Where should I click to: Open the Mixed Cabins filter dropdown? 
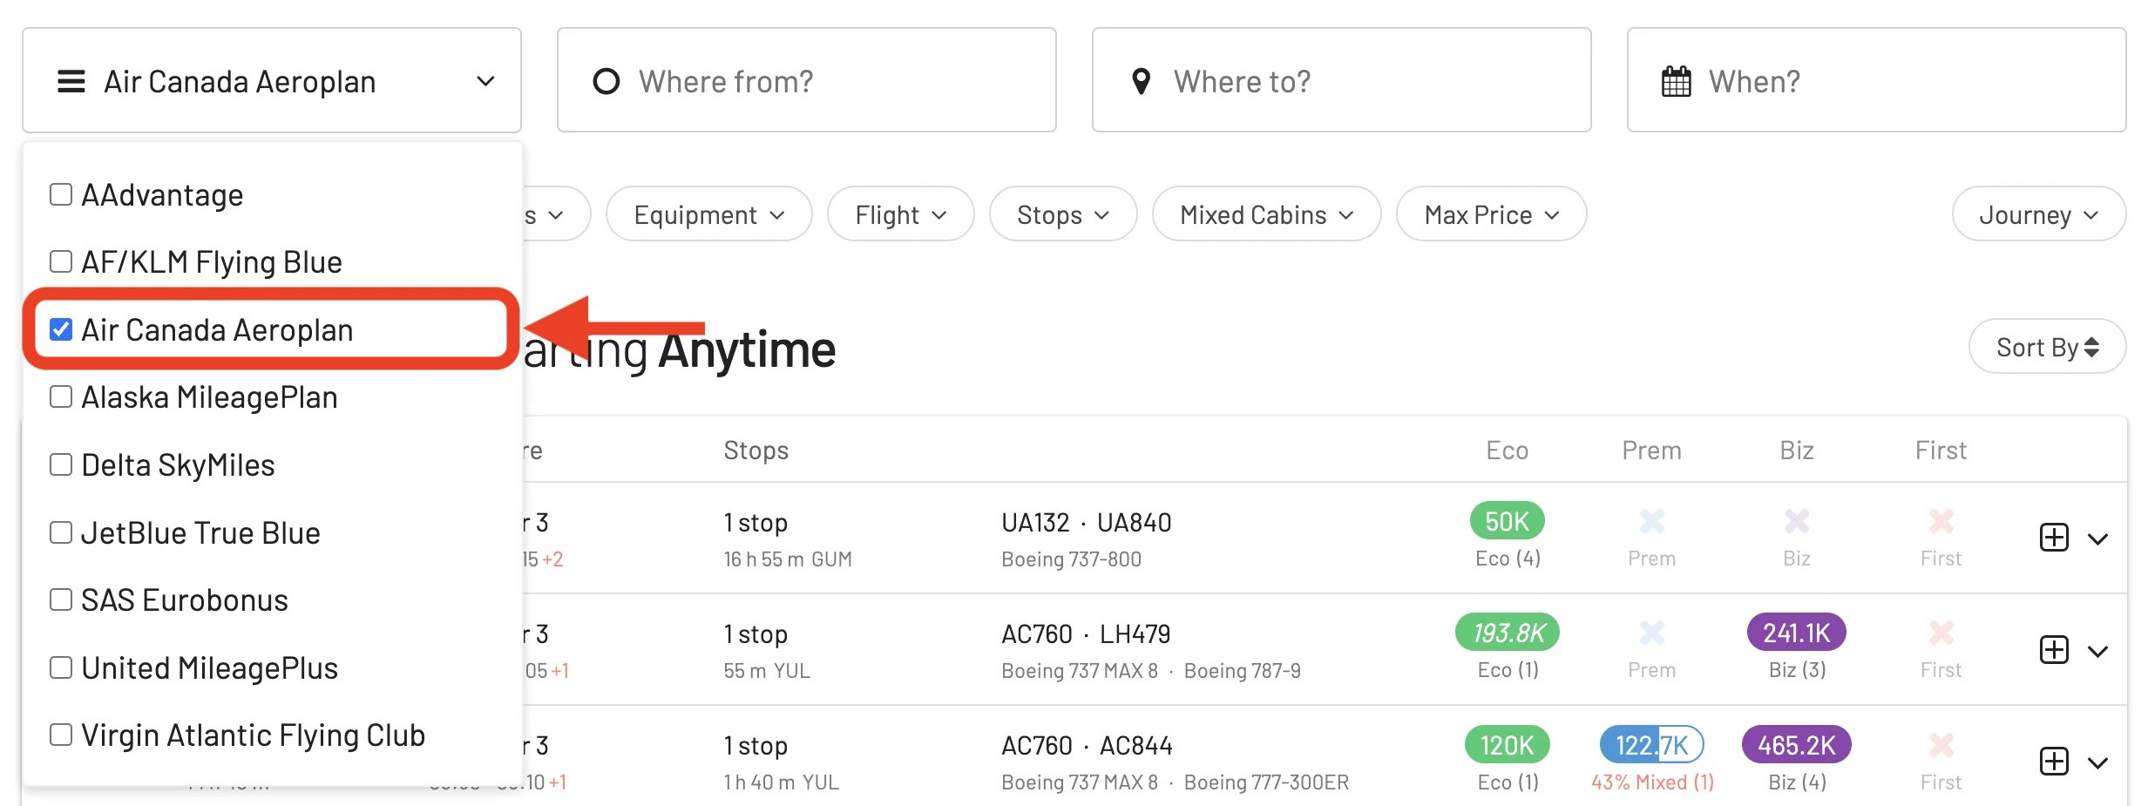pyautogui.click(x=1266, y=214)
